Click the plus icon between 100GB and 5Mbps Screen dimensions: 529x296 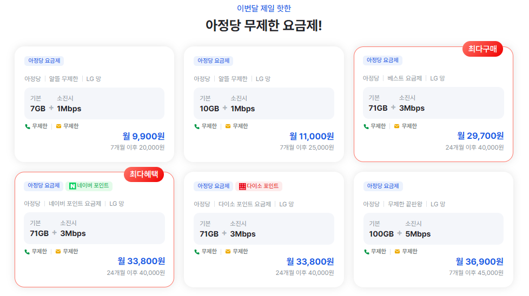click(x=399, y=233)
